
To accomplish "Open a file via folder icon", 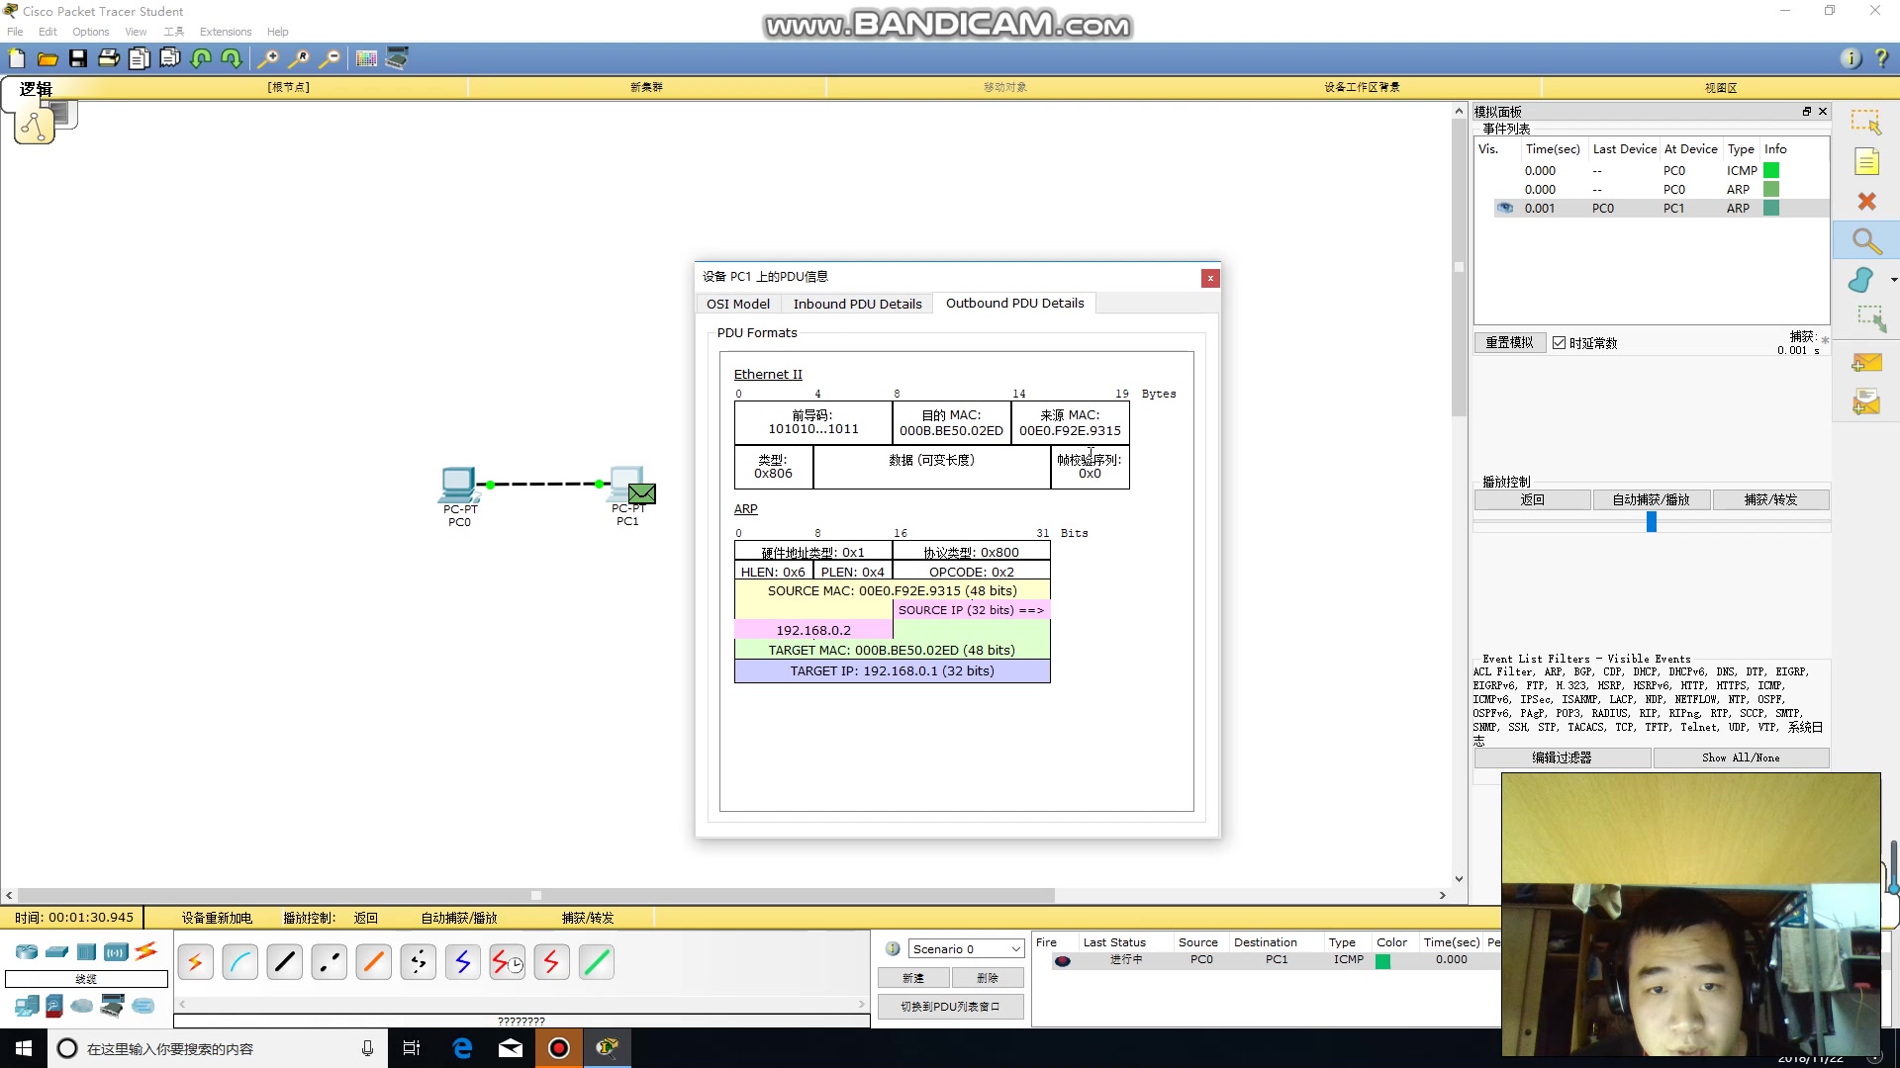I will point(47,58).
